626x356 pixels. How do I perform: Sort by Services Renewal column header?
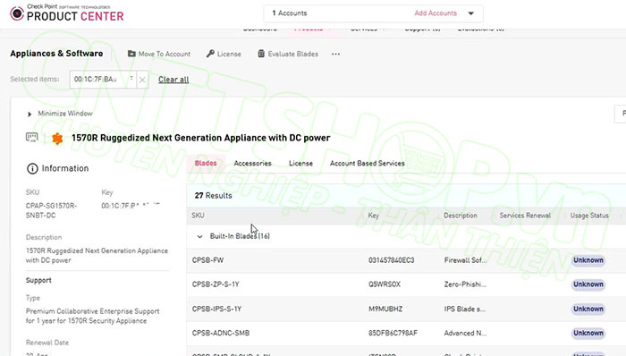[525, 216]
